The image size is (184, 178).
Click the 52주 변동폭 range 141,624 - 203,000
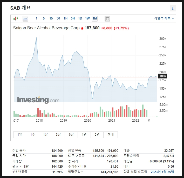(105, 156)
